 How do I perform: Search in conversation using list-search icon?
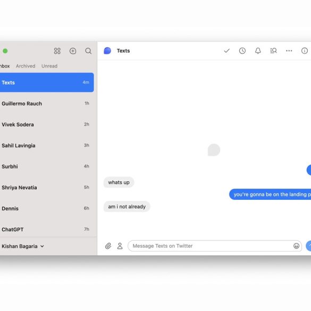tap(273, 51)
